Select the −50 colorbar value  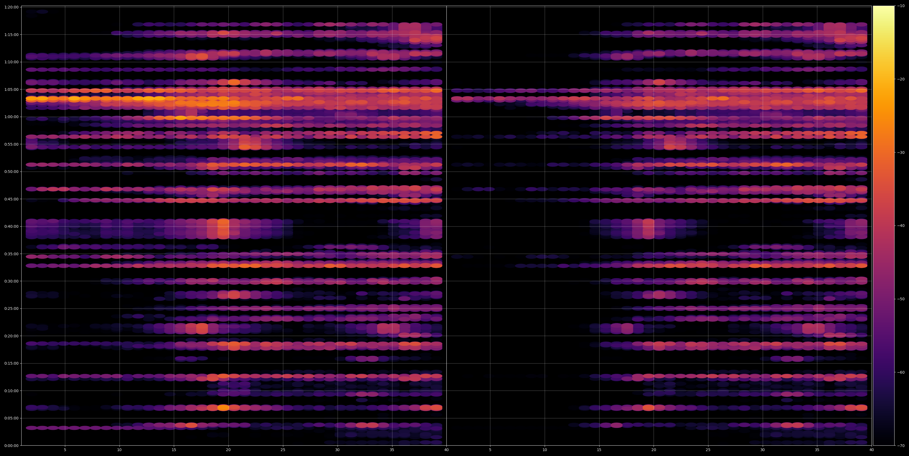[x=901, y=299]
